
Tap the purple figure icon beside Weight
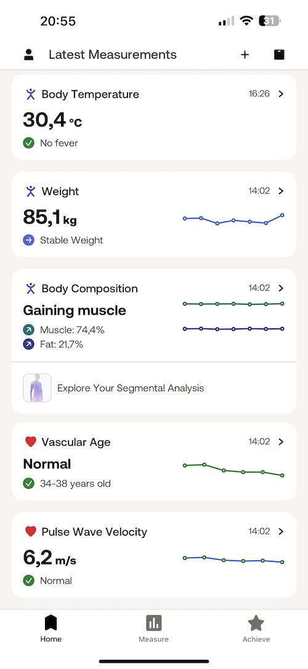[30, 191]
